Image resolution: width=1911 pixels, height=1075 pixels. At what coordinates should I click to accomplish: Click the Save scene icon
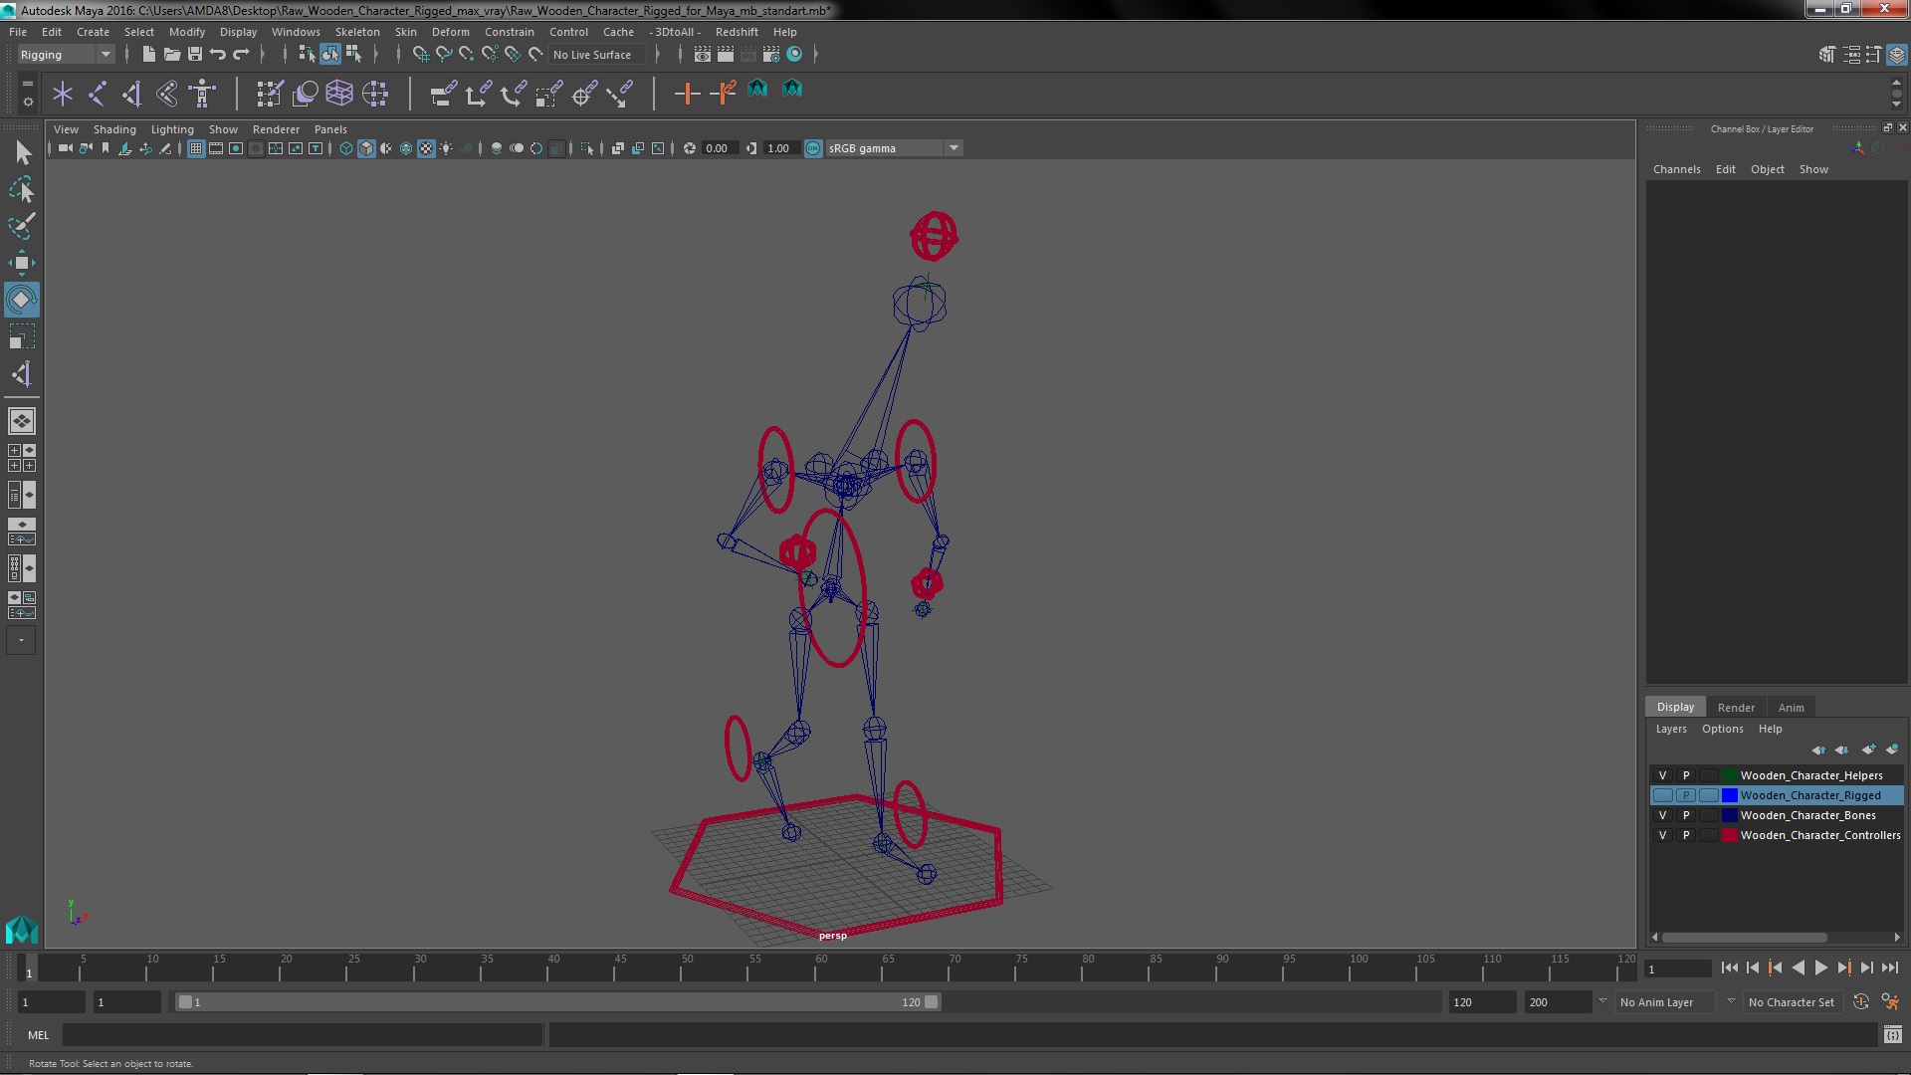(195, 55)
